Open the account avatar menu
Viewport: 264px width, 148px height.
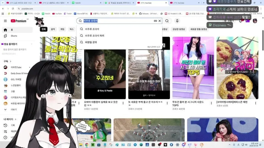pos(255,21)
